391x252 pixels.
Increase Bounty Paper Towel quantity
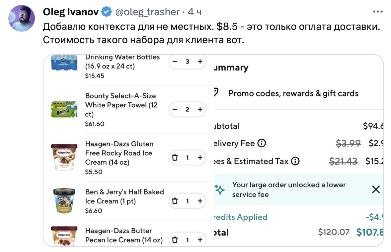pos(200,109)
